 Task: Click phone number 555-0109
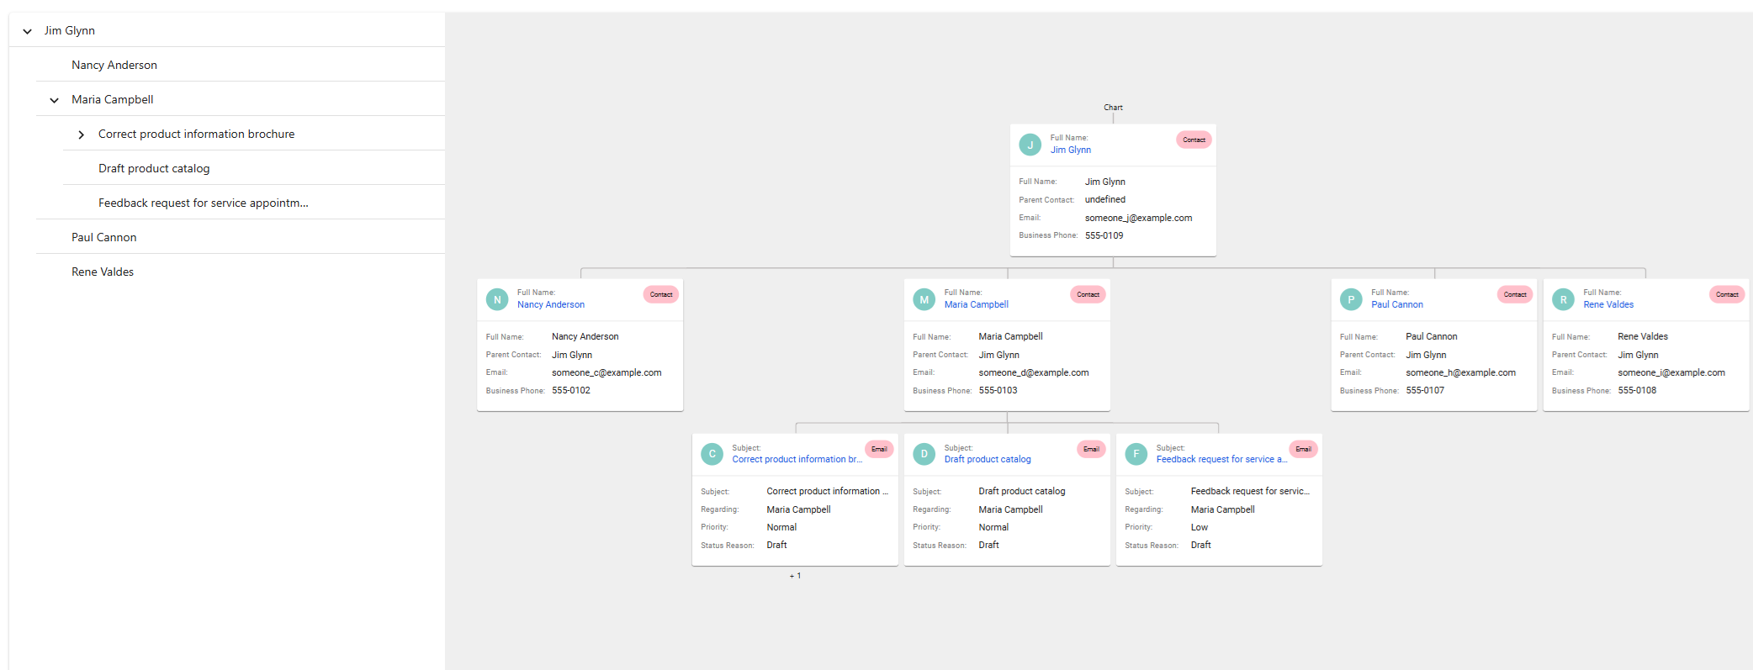[1104, 235]
